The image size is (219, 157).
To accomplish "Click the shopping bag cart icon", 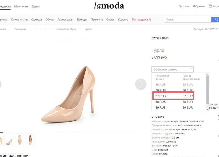I will coord(211,6).
